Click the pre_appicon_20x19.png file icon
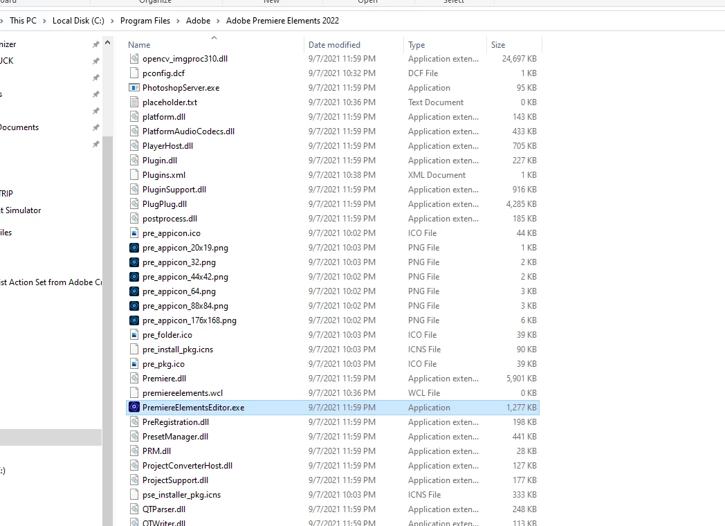Viewport: 725px width, 526px height. pos(134,248)
